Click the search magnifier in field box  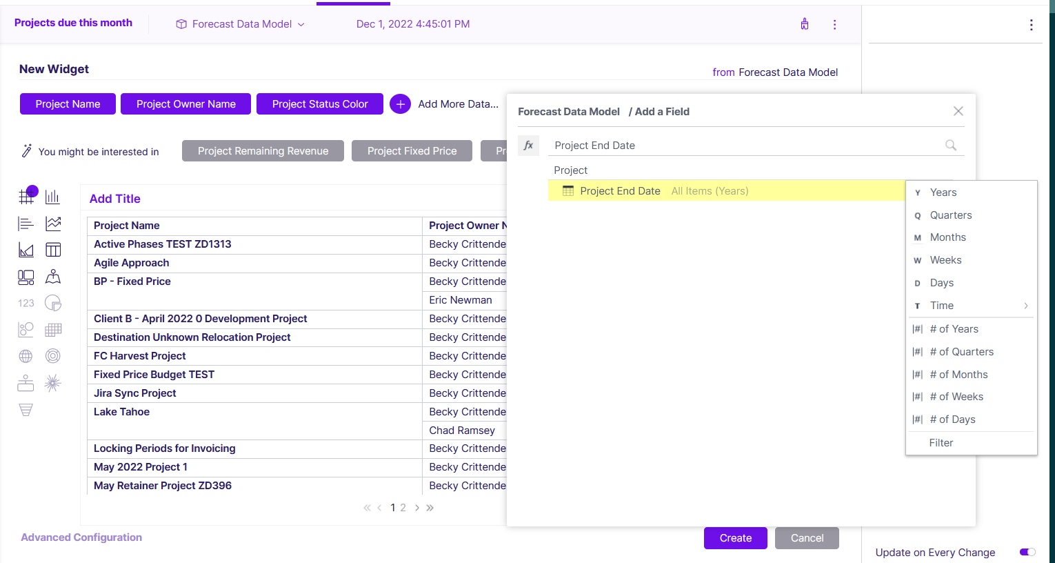pos(951,145)
